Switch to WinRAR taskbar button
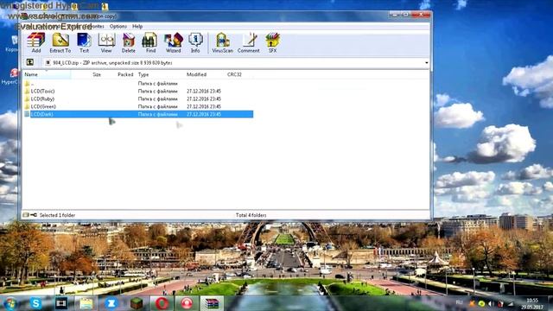 (x=212, y=303)
